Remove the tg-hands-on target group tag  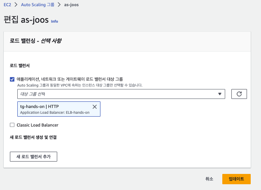(x=95, y=107)
